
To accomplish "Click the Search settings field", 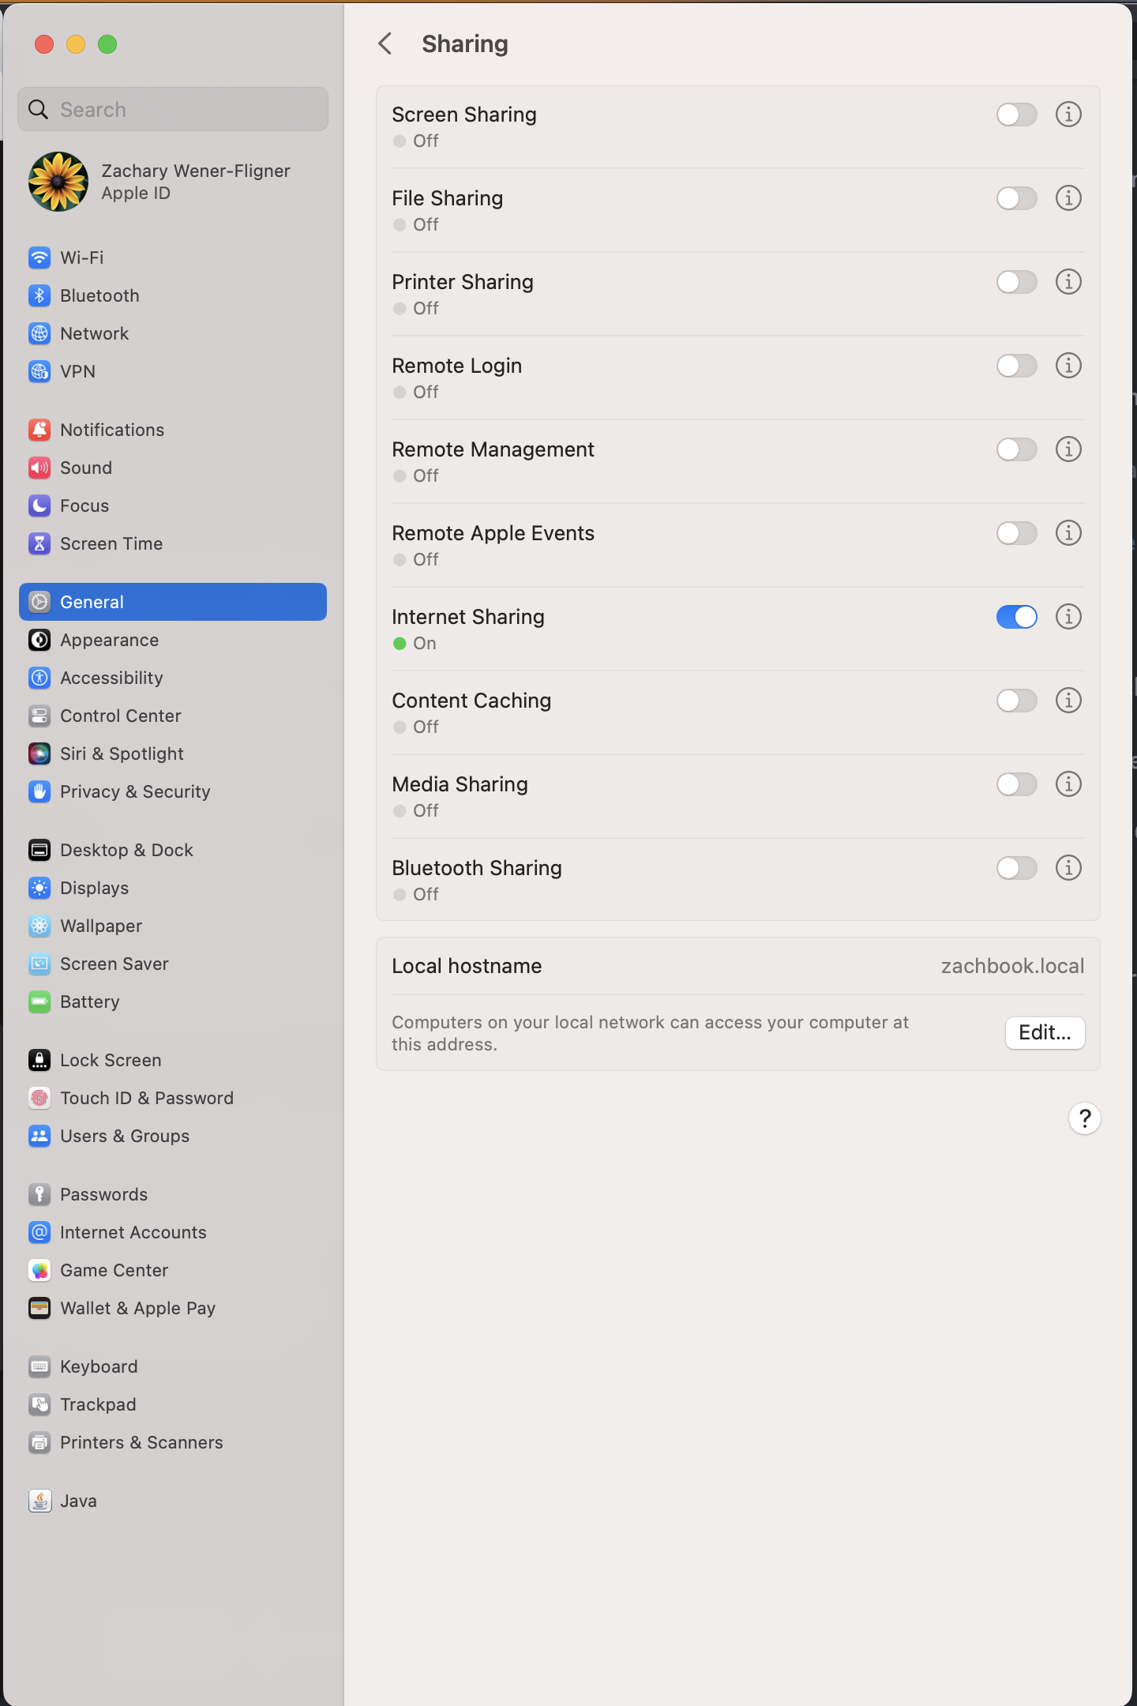I will point(172,110).
